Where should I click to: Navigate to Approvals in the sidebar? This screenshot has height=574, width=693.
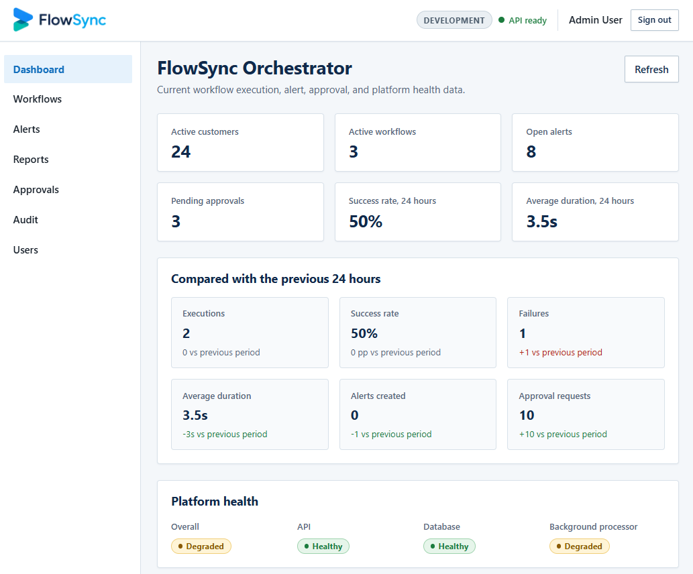click(68, 190)
